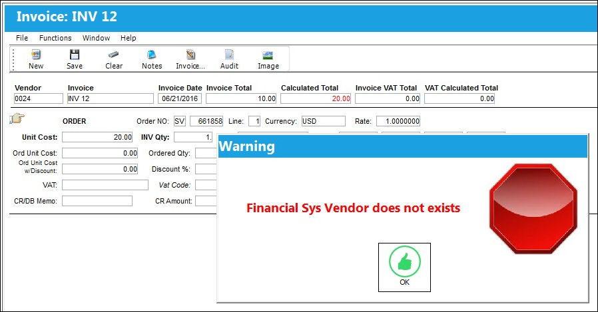This screenshot has height=312, width=598.
Task: Open the Functions menu
Action: 55,38
